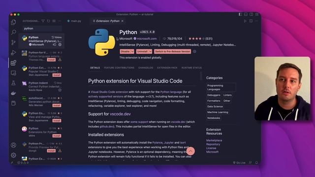
Task: Install the Python extension by shiro
Action: tap(57, 136)
